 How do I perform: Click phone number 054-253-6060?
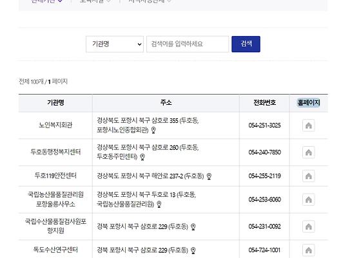(x=264, y=199)
